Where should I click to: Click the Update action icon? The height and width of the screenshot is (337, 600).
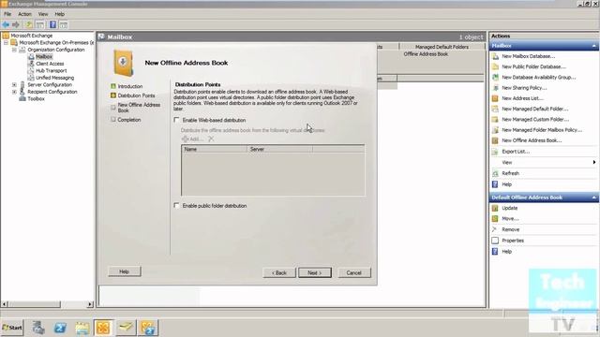click(495, 208)
